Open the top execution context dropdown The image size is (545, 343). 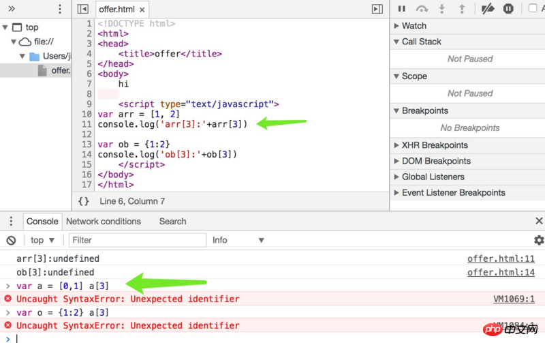[42, 241]
